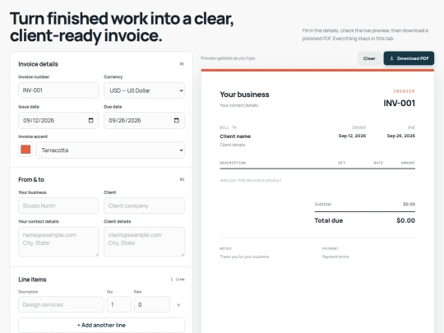Screen dimensions: 444x333
Task: Click the line item Description field
Action: 61,304
